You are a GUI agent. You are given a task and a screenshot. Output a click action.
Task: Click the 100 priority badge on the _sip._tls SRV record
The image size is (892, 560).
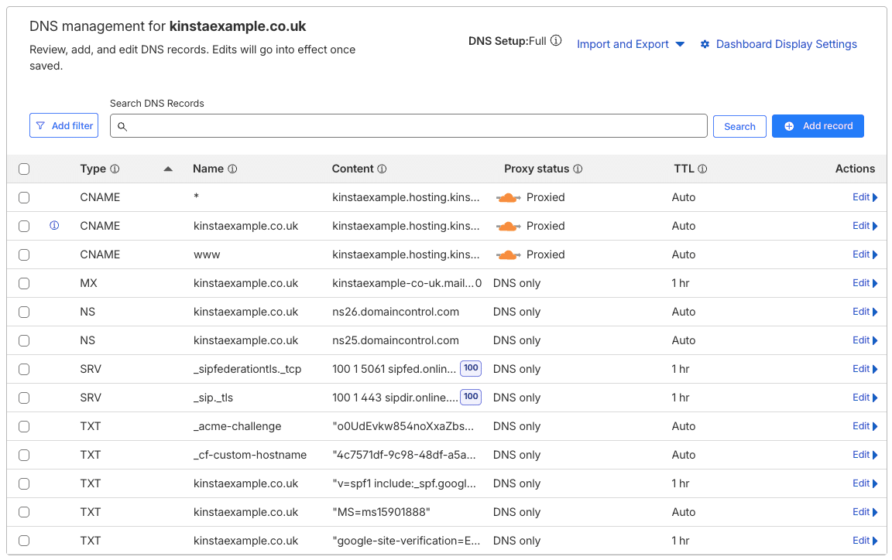tap(471, 397)
